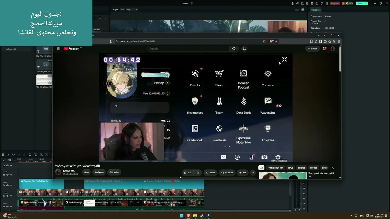
Task: Show more YouTube filter chips with arrow
Action: point(333,168)
